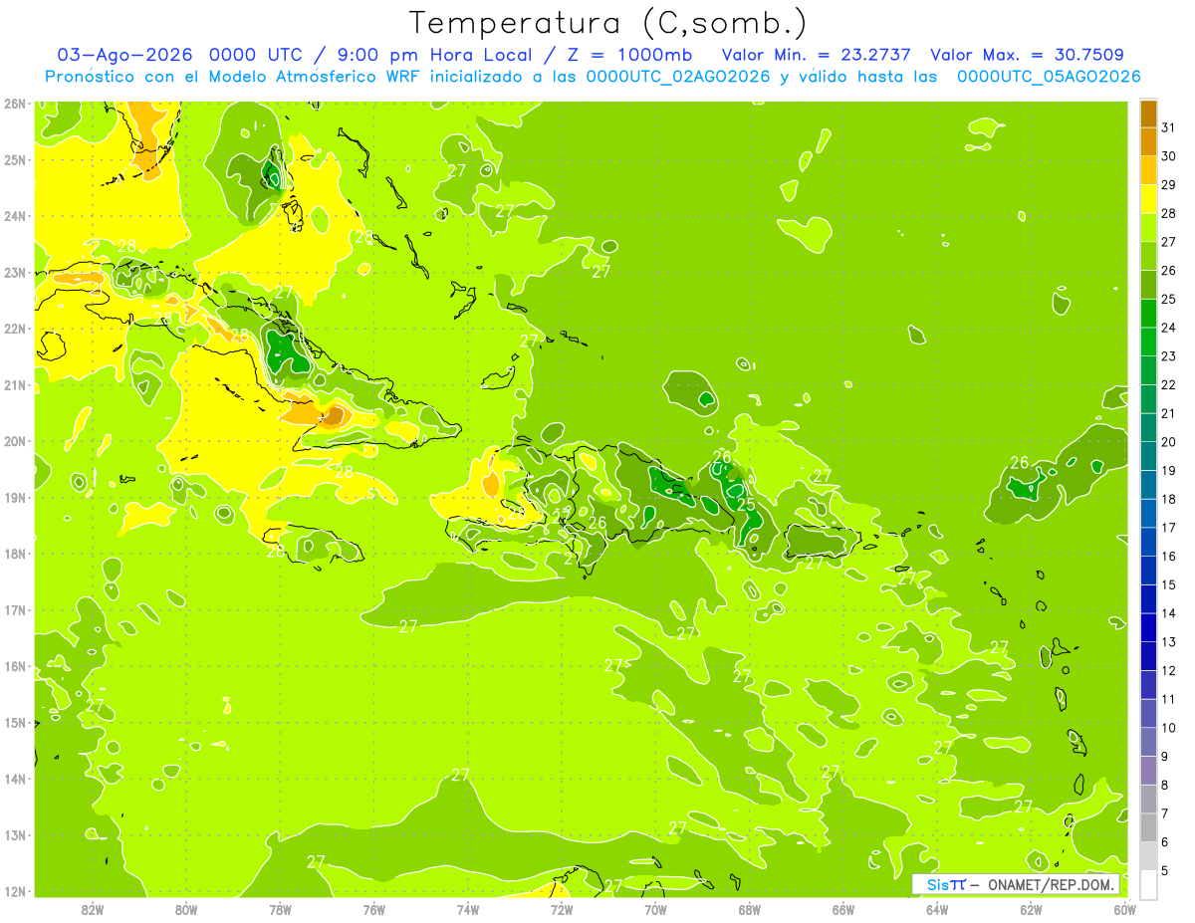The width and height of the screenshot is (1195, 923).
Task: Click longitude axis label "78W"
Action: coord(280,909)
